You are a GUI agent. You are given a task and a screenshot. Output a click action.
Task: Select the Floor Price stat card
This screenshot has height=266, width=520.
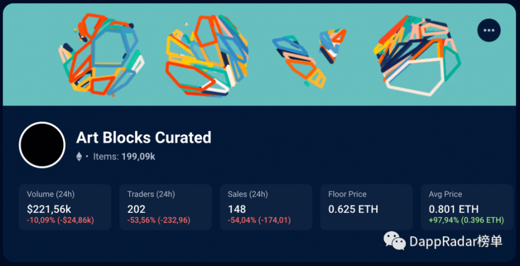click(x=366, y=207)
